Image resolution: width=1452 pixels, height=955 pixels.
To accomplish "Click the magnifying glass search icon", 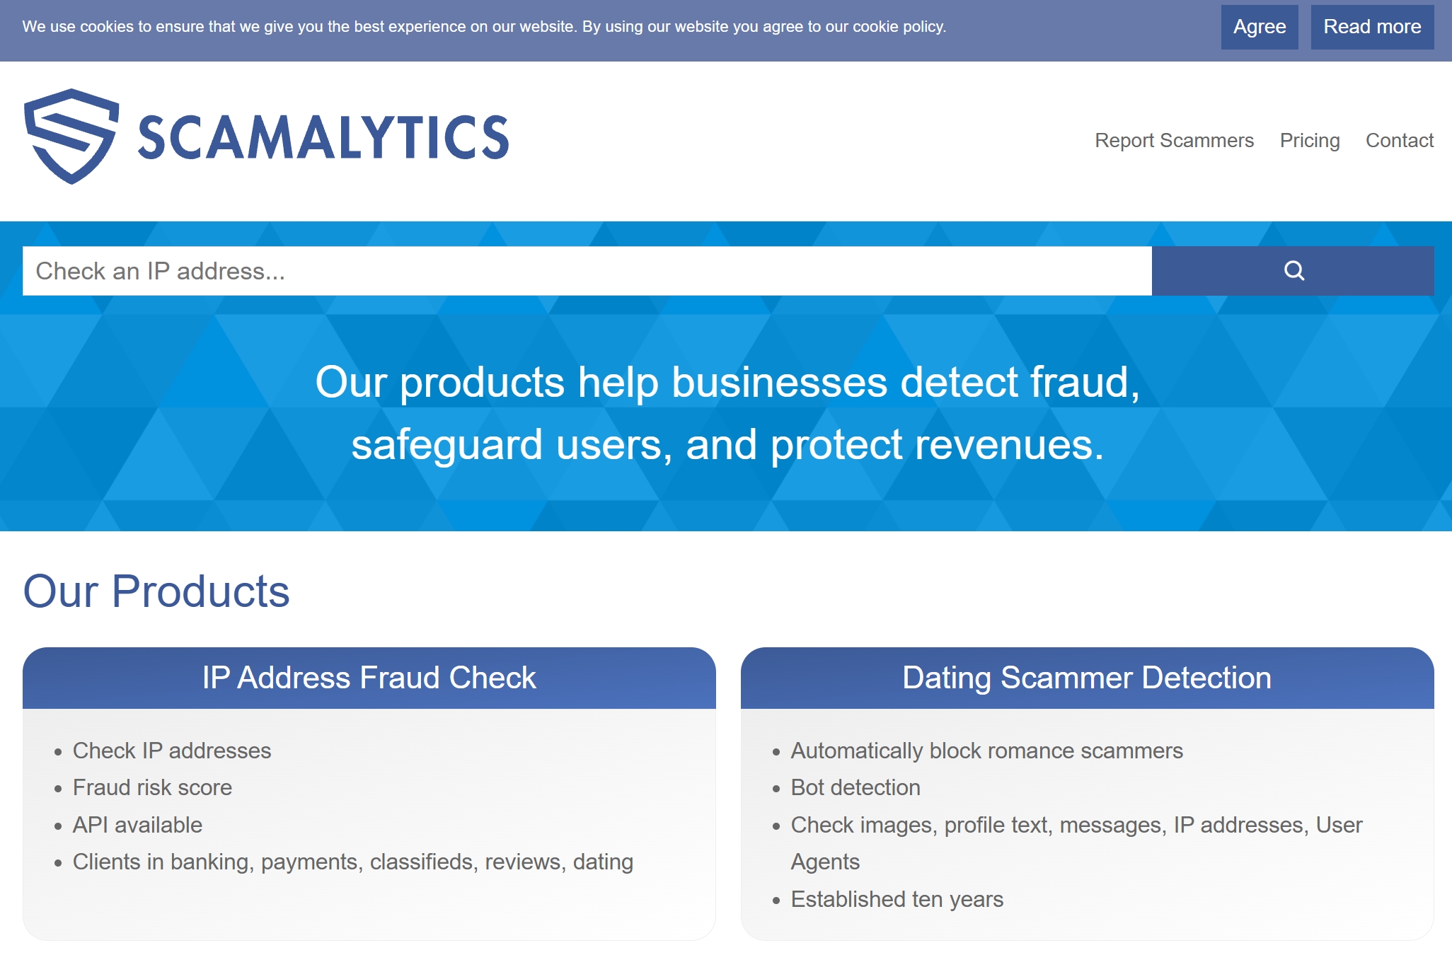I will 1293,271.
